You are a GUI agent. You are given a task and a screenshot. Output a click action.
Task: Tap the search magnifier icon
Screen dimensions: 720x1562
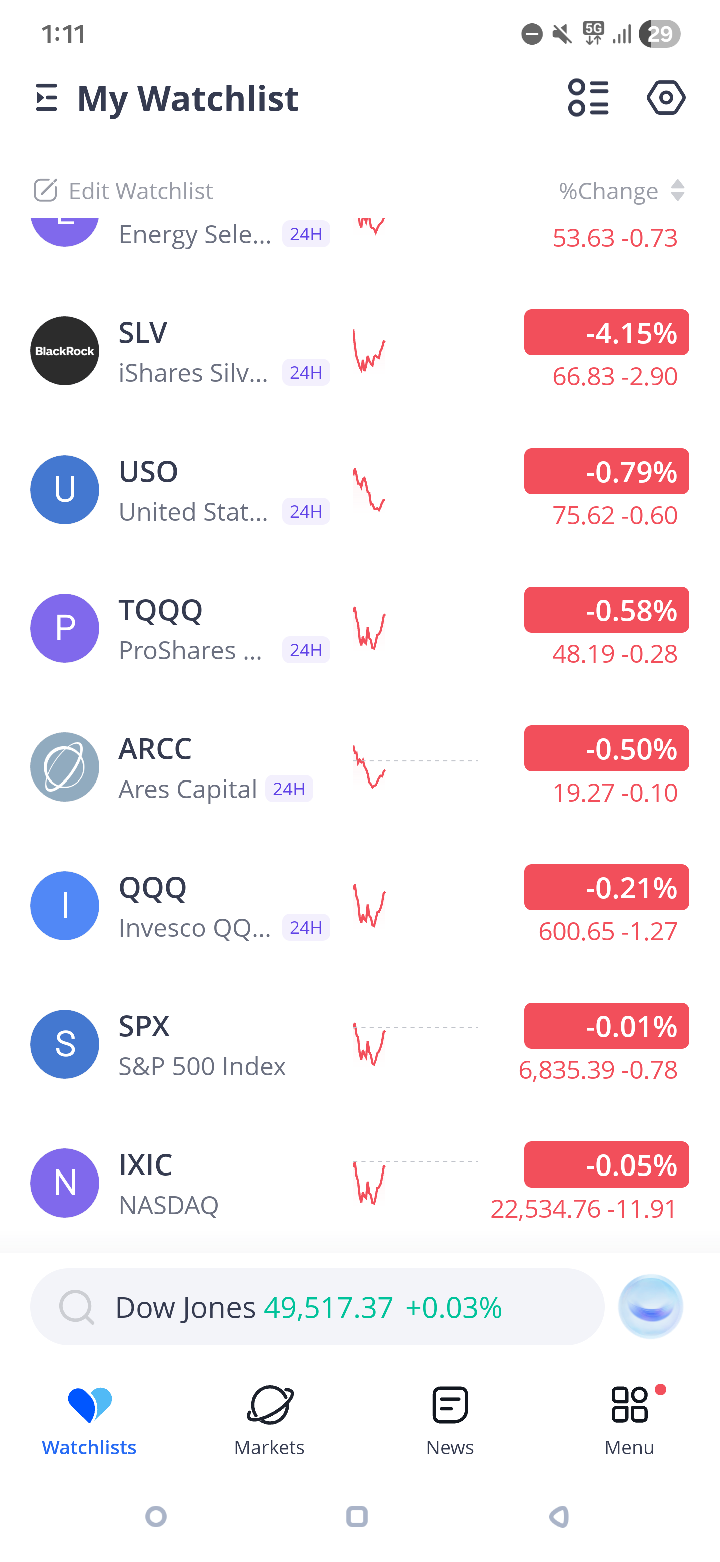[77, 1307]
